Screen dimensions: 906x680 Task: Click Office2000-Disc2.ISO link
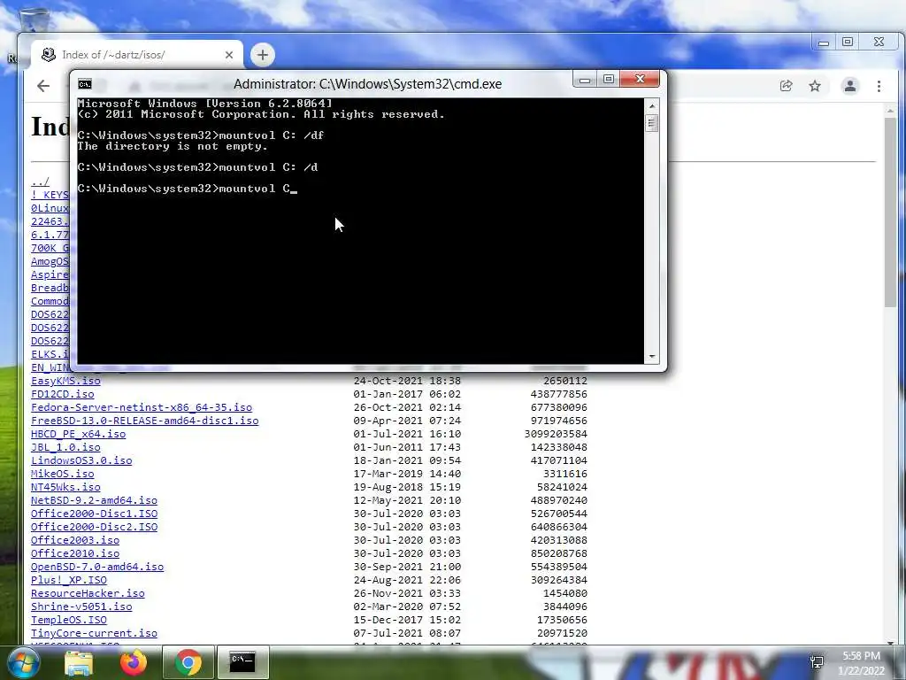(x=94, y=528)
